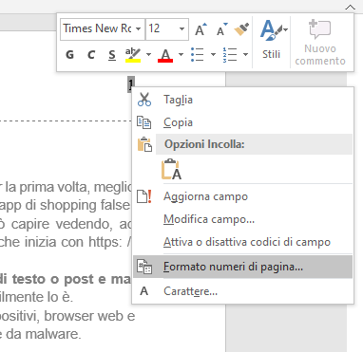Toggle italic with the C button

coord(91,55)
